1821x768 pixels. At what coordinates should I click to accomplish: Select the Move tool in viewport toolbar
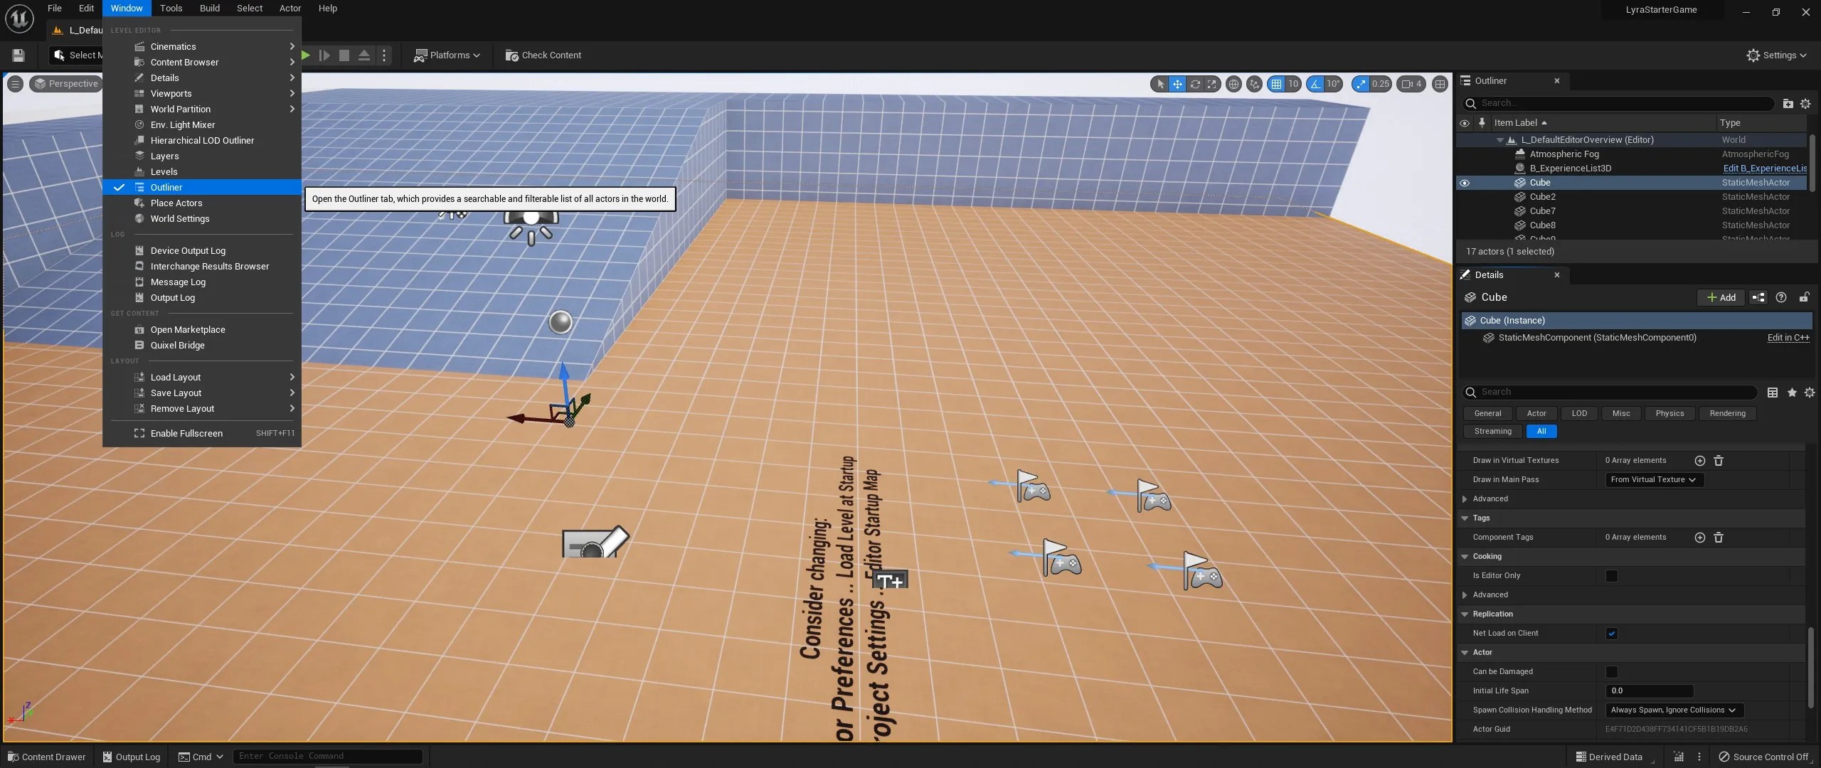pyautogui.click(x=1178, y=84)
